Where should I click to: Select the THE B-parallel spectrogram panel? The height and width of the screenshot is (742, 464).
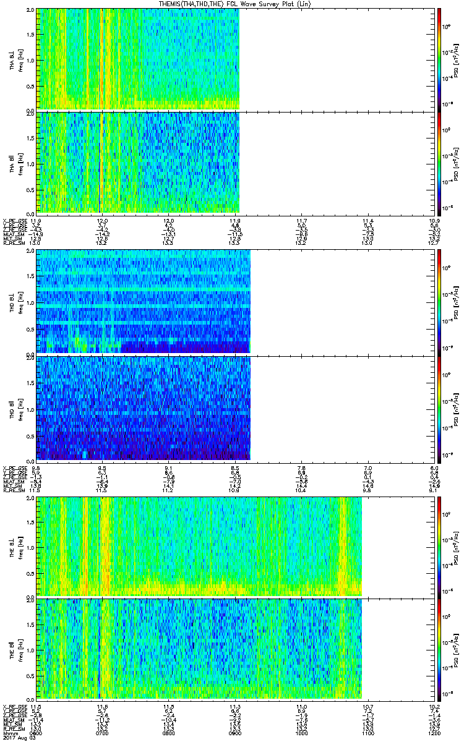click(x=236, y=649)
